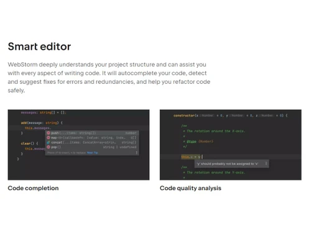311x233 pixels.
Task: Select the 'map' completion suggestion
Action: click(92, 138)
